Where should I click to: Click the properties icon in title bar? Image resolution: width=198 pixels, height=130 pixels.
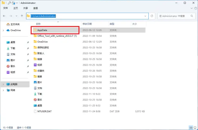pyautogui.click(x=9, y=3)
